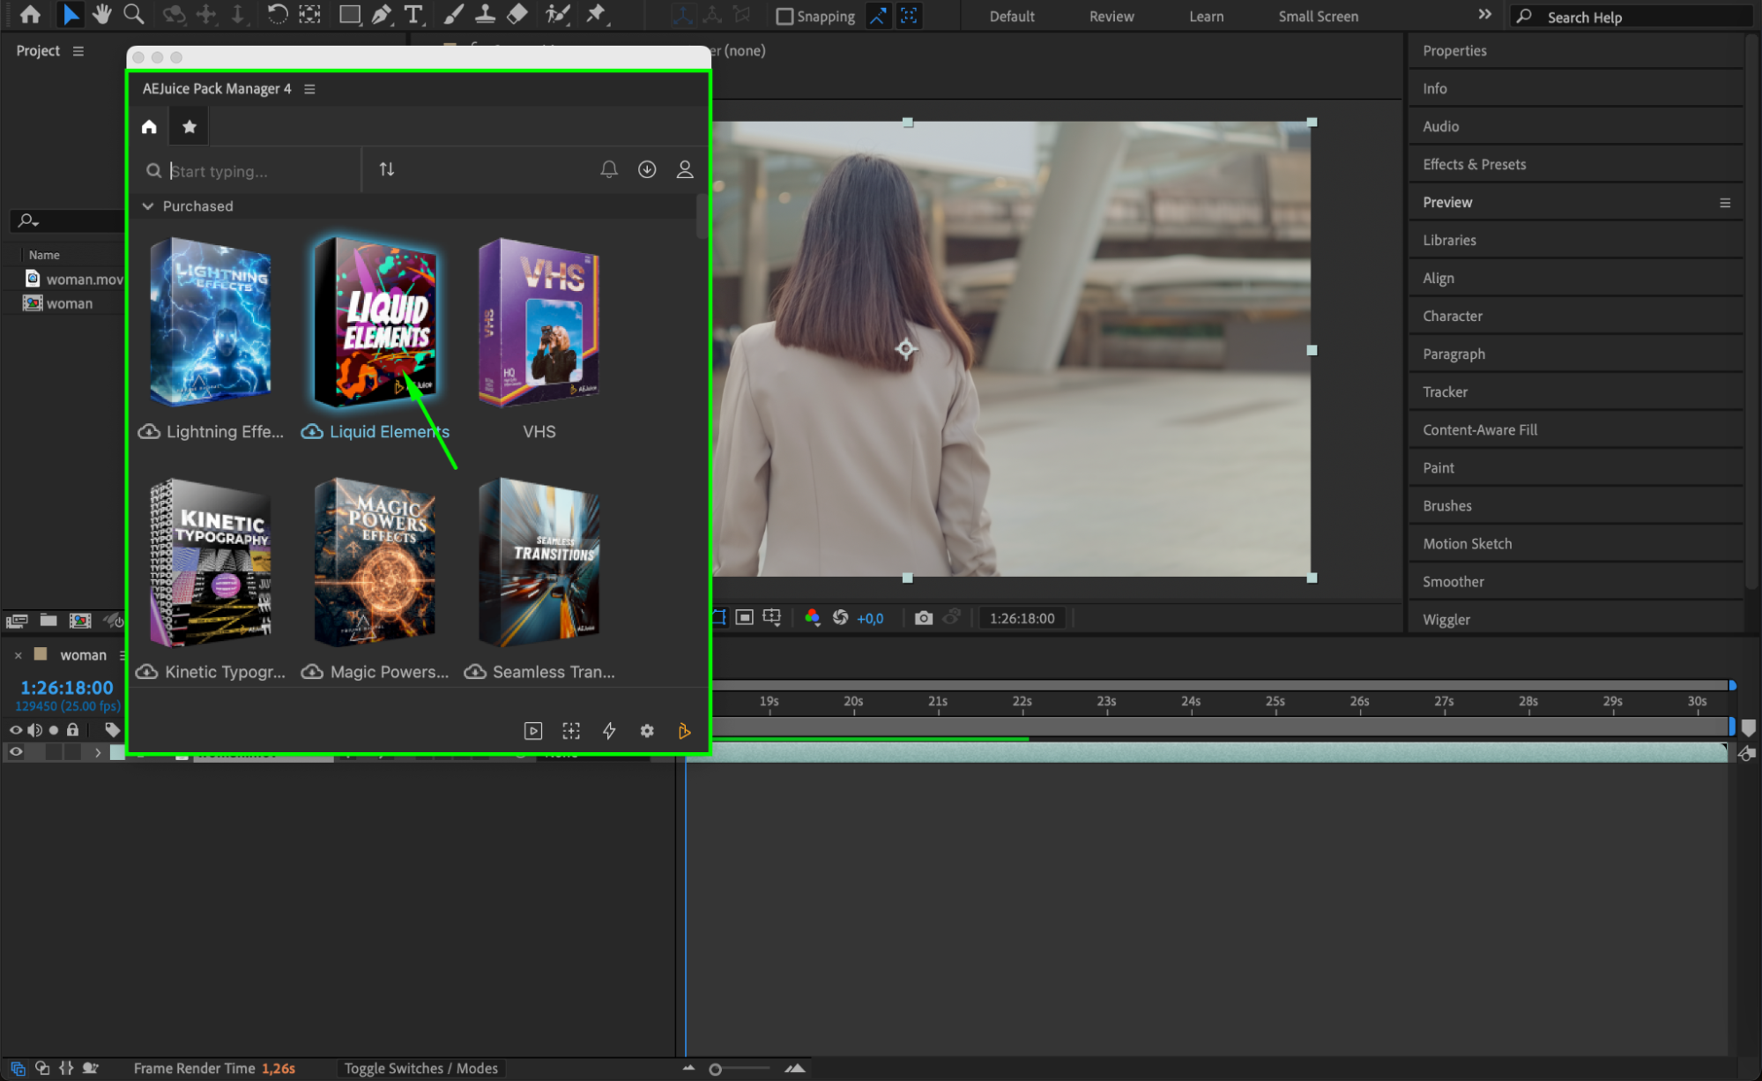
Task: Select the Hand tool
Action: (102, 14)
